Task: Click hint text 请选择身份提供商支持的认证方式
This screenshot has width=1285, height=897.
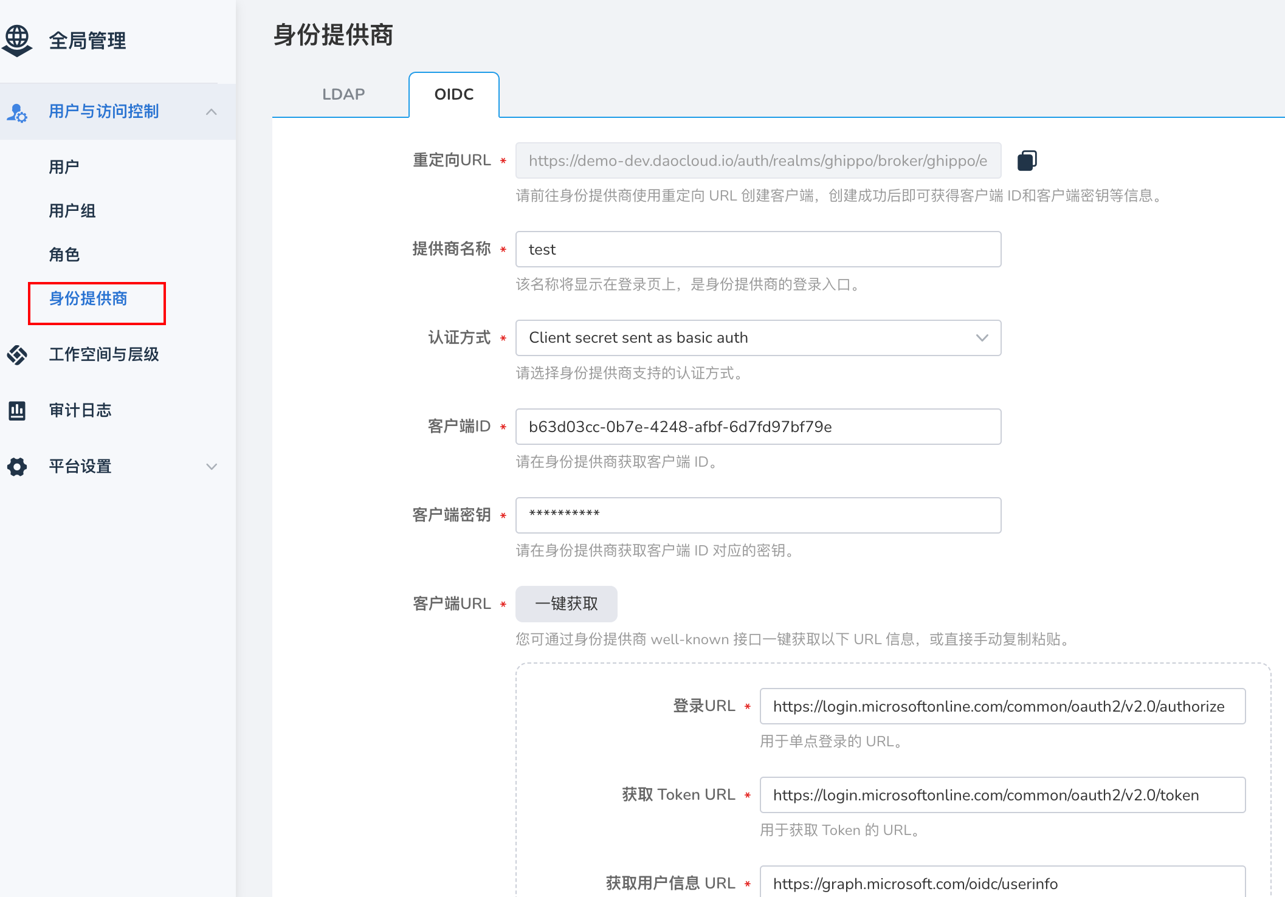Action: coord(629,373)
